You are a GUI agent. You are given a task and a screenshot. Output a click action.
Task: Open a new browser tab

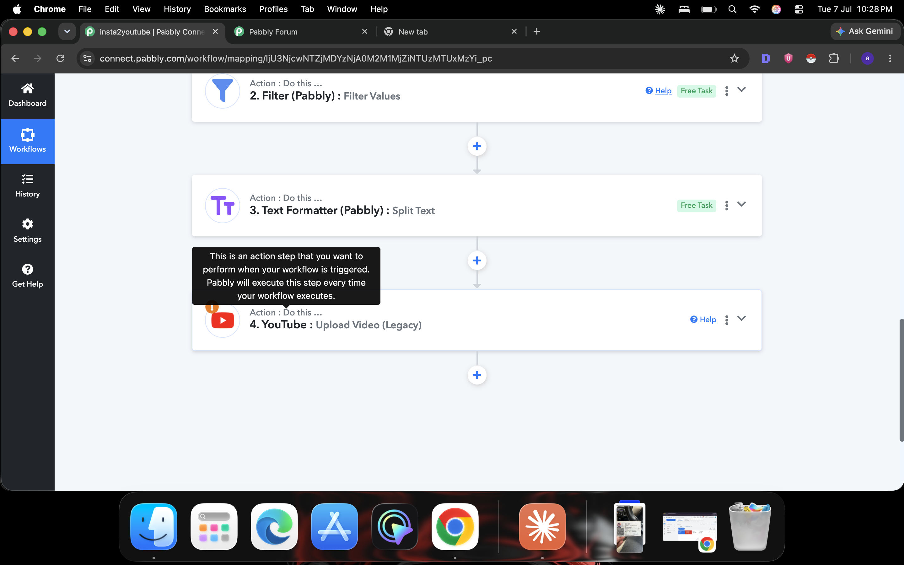[536, 32]
